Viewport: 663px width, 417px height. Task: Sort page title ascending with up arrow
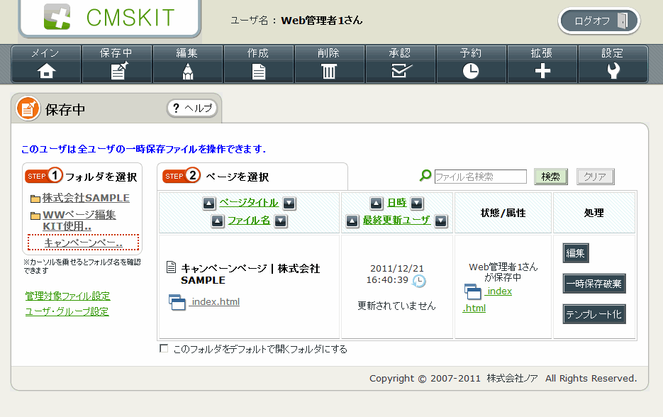click(x=209, y=204)
